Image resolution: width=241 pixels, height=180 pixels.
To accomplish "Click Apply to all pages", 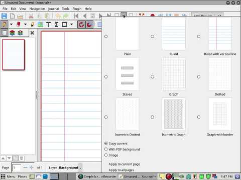I will pyautogui.click(x=121, y=170).
